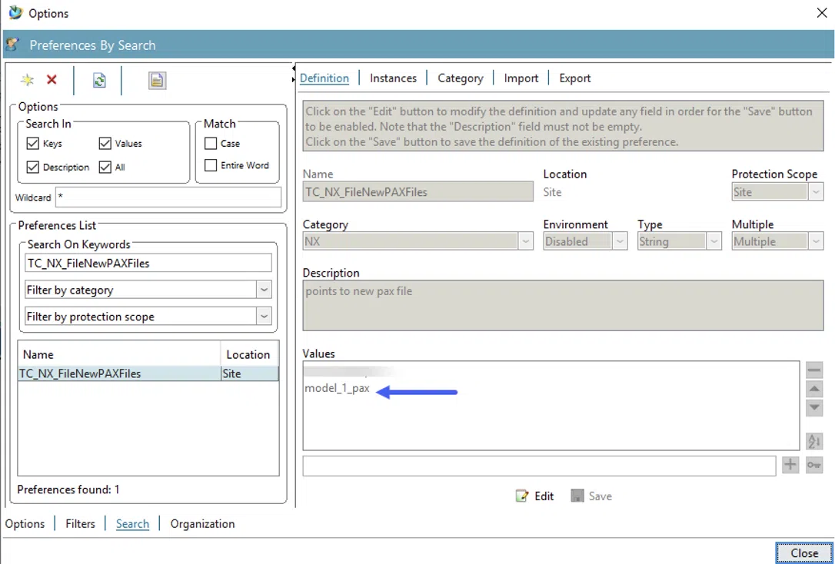This screenshot has height=564, width=835.
Task: Click the sort values A-Z icon
Action: (x=813, y=441)
